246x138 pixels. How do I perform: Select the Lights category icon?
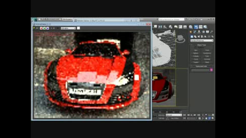(199, 37)
